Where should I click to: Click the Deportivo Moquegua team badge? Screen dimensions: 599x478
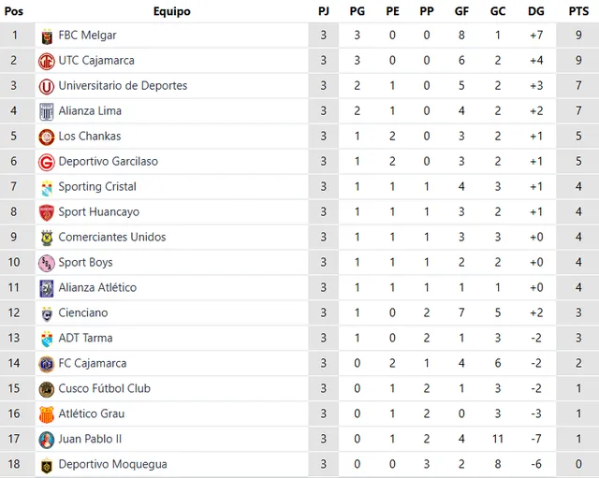(x=47, y=465)
